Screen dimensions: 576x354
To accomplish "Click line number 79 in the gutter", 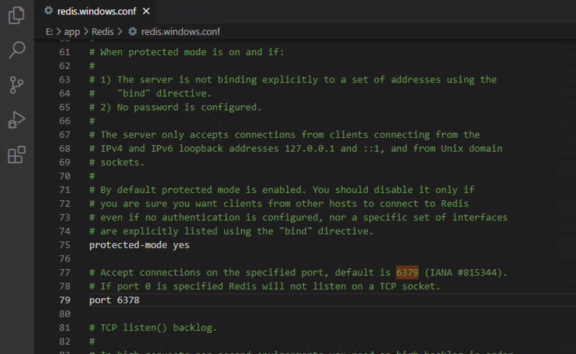I will (65, 300).
